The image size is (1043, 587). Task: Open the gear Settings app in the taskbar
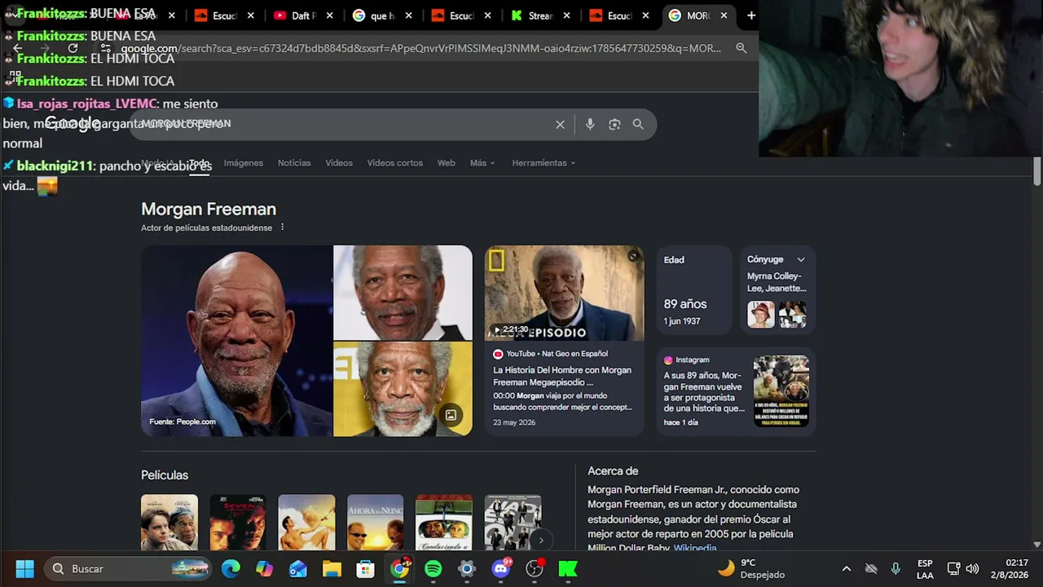[x=467, y=568]
